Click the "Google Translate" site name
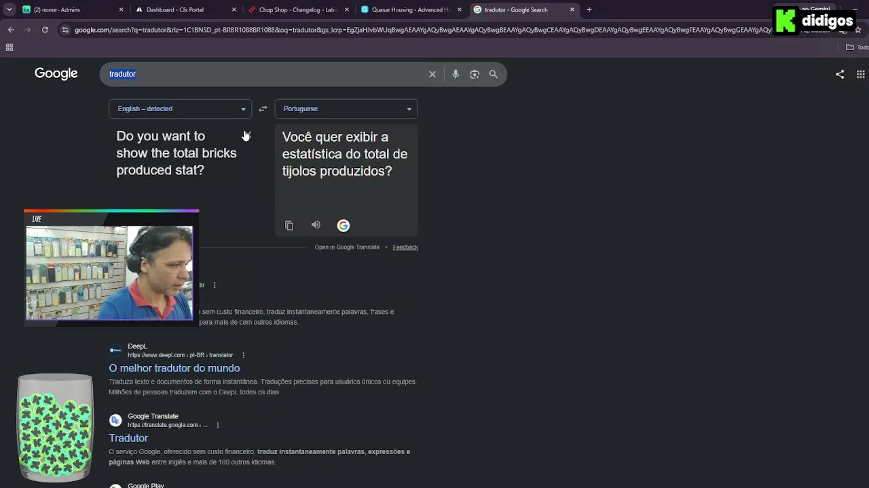869x488 pixels. [153, 416]
